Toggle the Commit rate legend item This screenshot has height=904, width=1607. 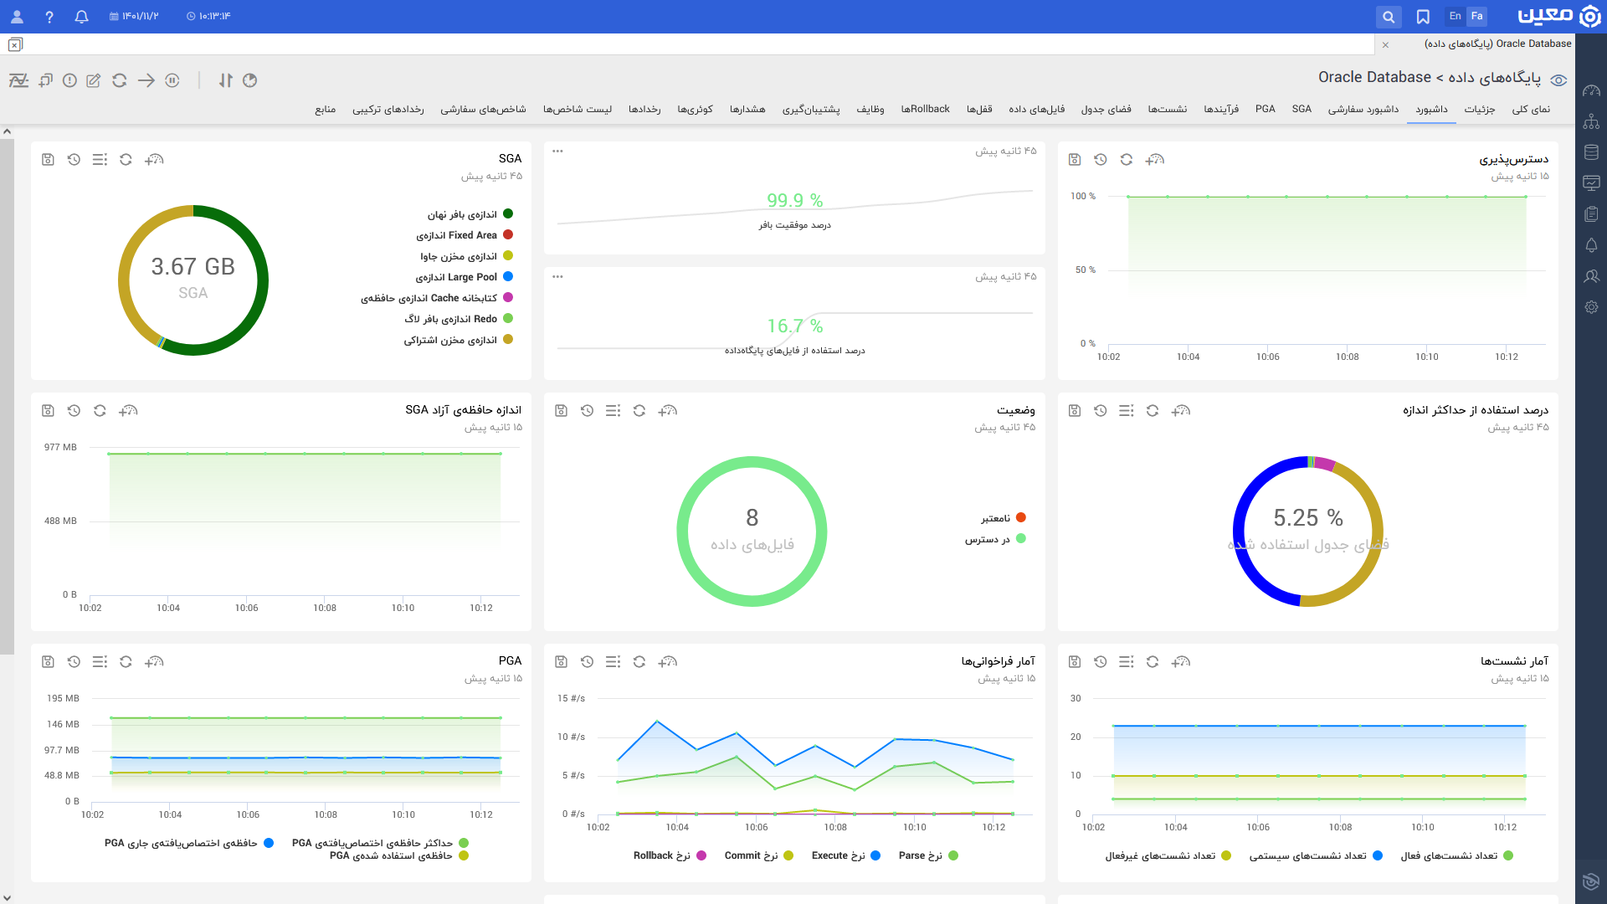point(758,855)
